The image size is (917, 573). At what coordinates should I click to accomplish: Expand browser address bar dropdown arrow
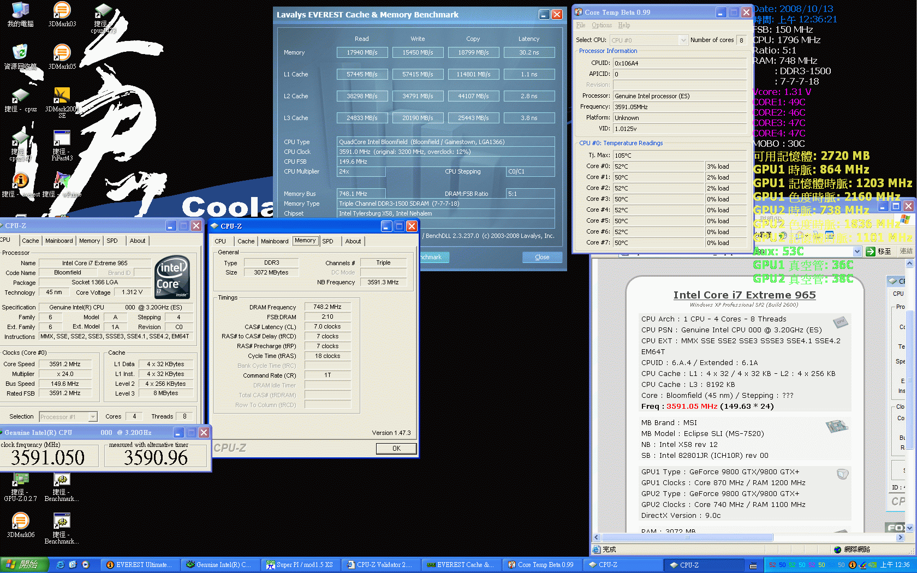click(857, 251)
